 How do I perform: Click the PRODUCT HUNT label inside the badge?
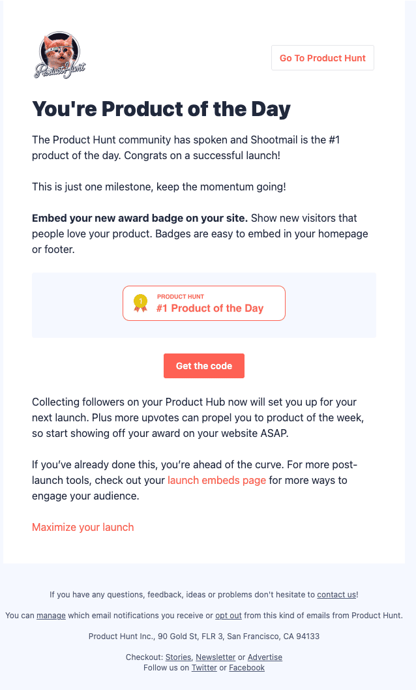tap(181, 296)
